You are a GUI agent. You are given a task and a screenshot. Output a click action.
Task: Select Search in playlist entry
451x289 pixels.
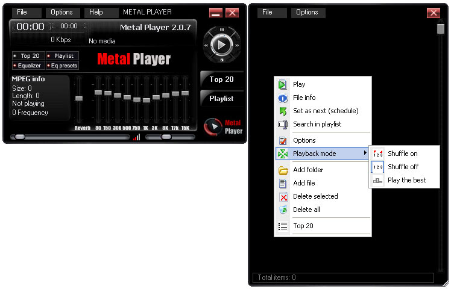(x=323, y=125)
